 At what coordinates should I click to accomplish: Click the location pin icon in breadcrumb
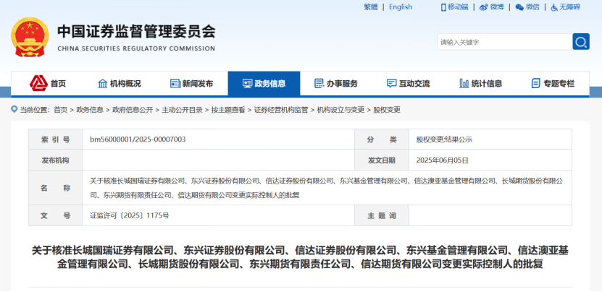(x=14, y=110)
